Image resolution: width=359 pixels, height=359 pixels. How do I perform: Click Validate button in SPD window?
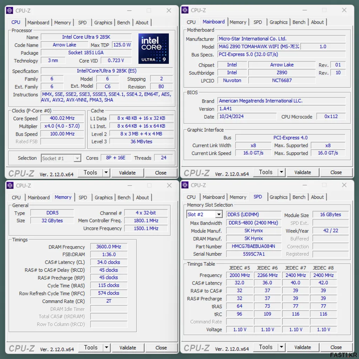coord(303,347)
